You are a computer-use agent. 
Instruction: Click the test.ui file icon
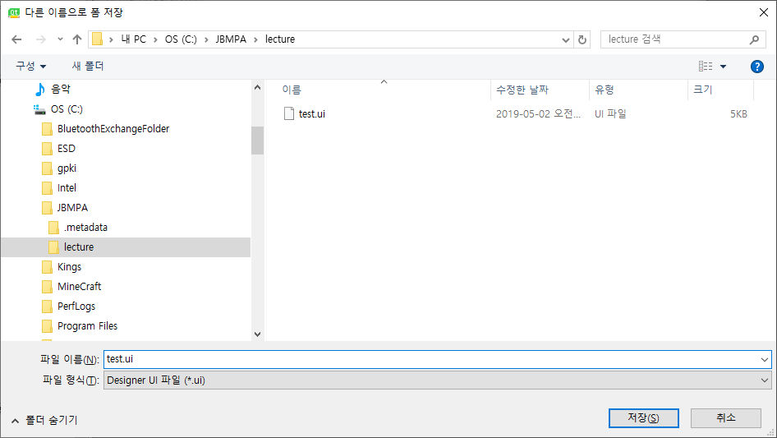[x=289, y=113]
